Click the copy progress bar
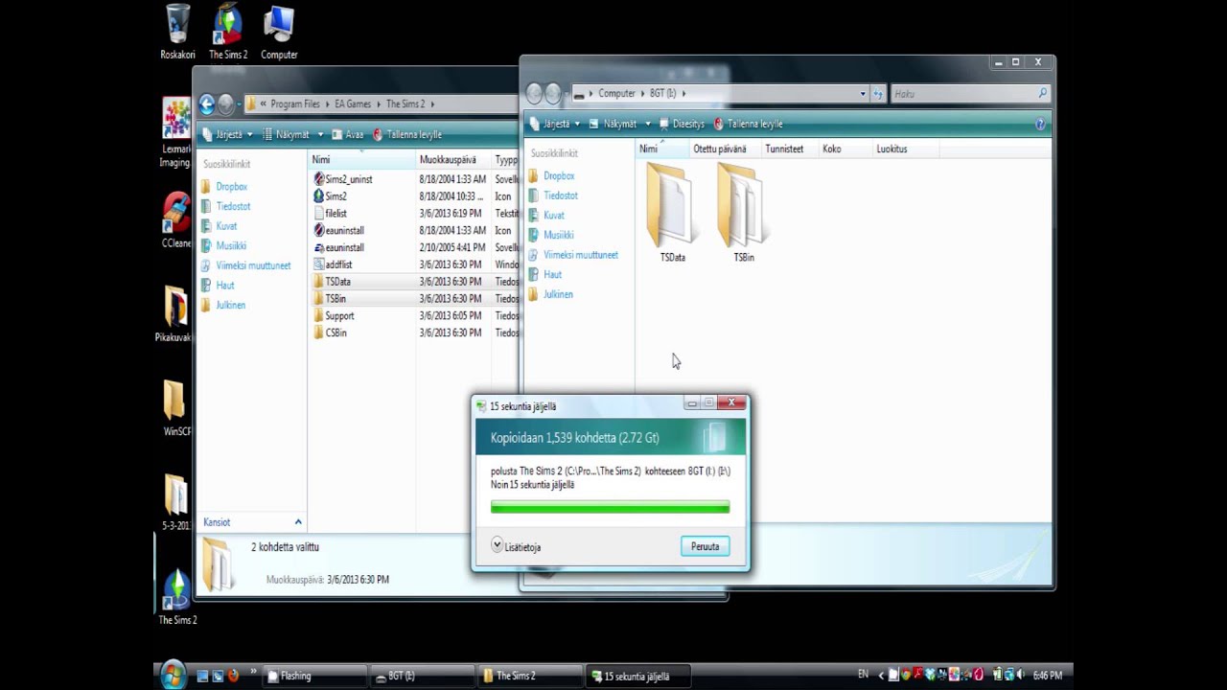Screen dimensions: 1227x690 [x=610, y=507]
